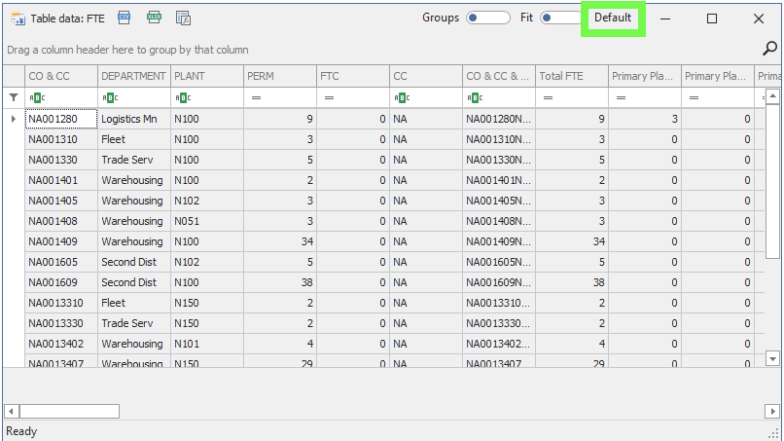The width and height of the screenshot is (784, 441).
Task: Click the Table data window icon
Action: pyautogui.click(x=18, y=18)
